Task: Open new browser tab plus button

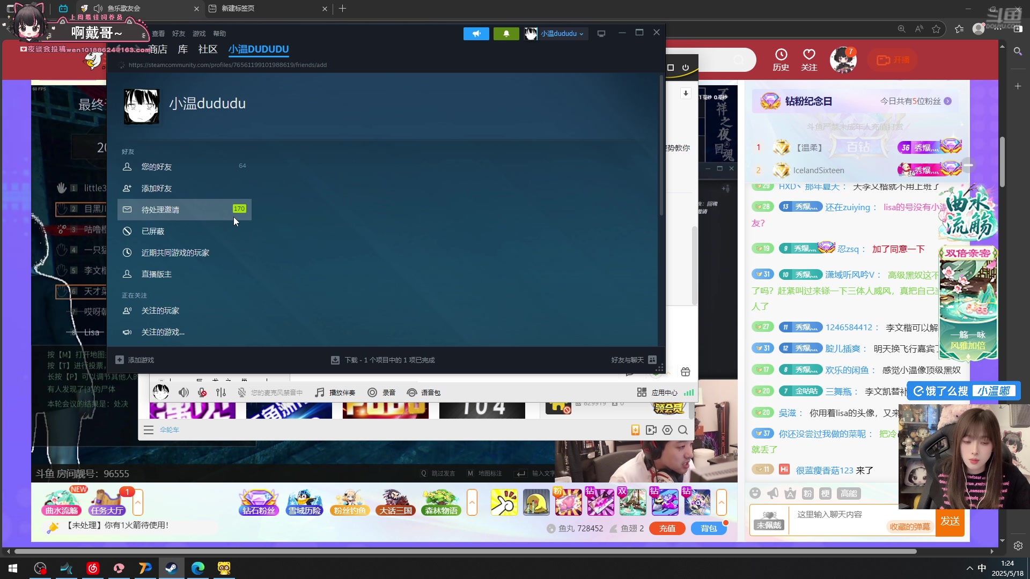Action: click(342, 9)
